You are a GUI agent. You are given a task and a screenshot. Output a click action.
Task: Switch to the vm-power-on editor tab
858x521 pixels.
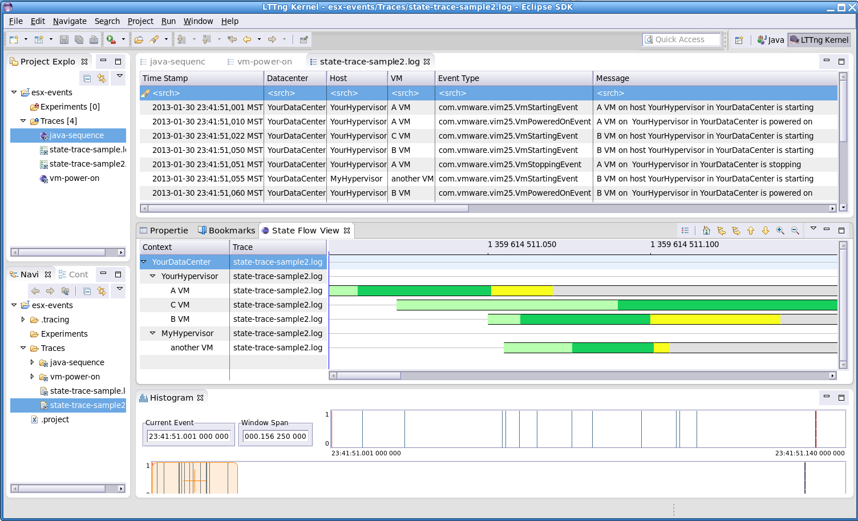pyautogui.click(x=260, y=62)
